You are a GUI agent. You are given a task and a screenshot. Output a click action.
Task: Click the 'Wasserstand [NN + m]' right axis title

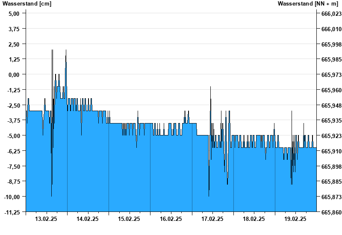coord(308,4)
